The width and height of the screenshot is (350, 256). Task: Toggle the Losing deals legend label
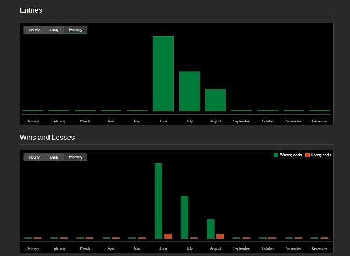tap(321, 155)
